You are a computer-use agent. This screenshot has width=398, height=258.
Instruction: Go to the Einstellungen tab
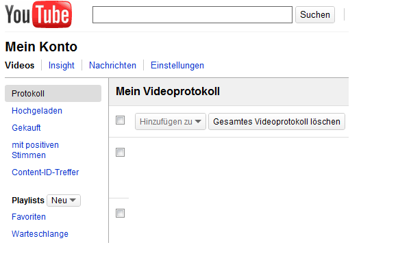click(177, 66)
